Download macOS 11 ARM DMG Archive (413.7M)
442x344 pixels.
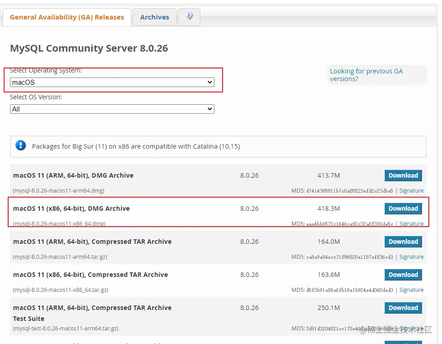pyautogui.click(x=403, y=175)
